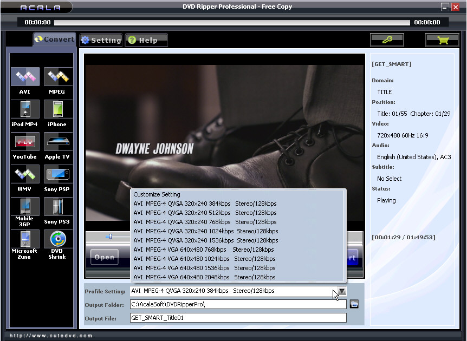
Task: Select AVI MPEG-4 VGA 640x480 1536kbps profile
Action: tap(238, 268)
